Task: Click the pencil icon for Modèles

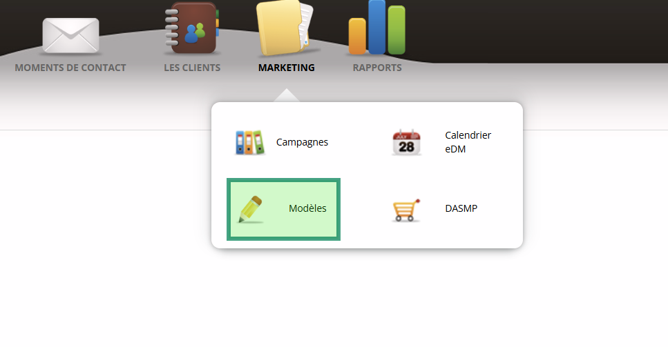Action: [250, 209]
